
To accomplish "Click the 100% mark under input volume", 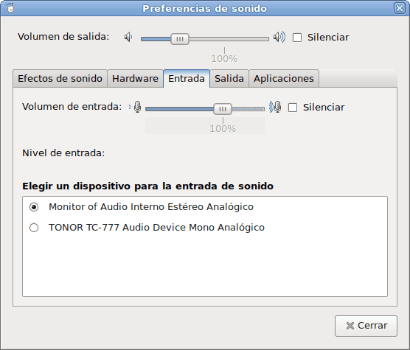I will click(x=223, y=128).
